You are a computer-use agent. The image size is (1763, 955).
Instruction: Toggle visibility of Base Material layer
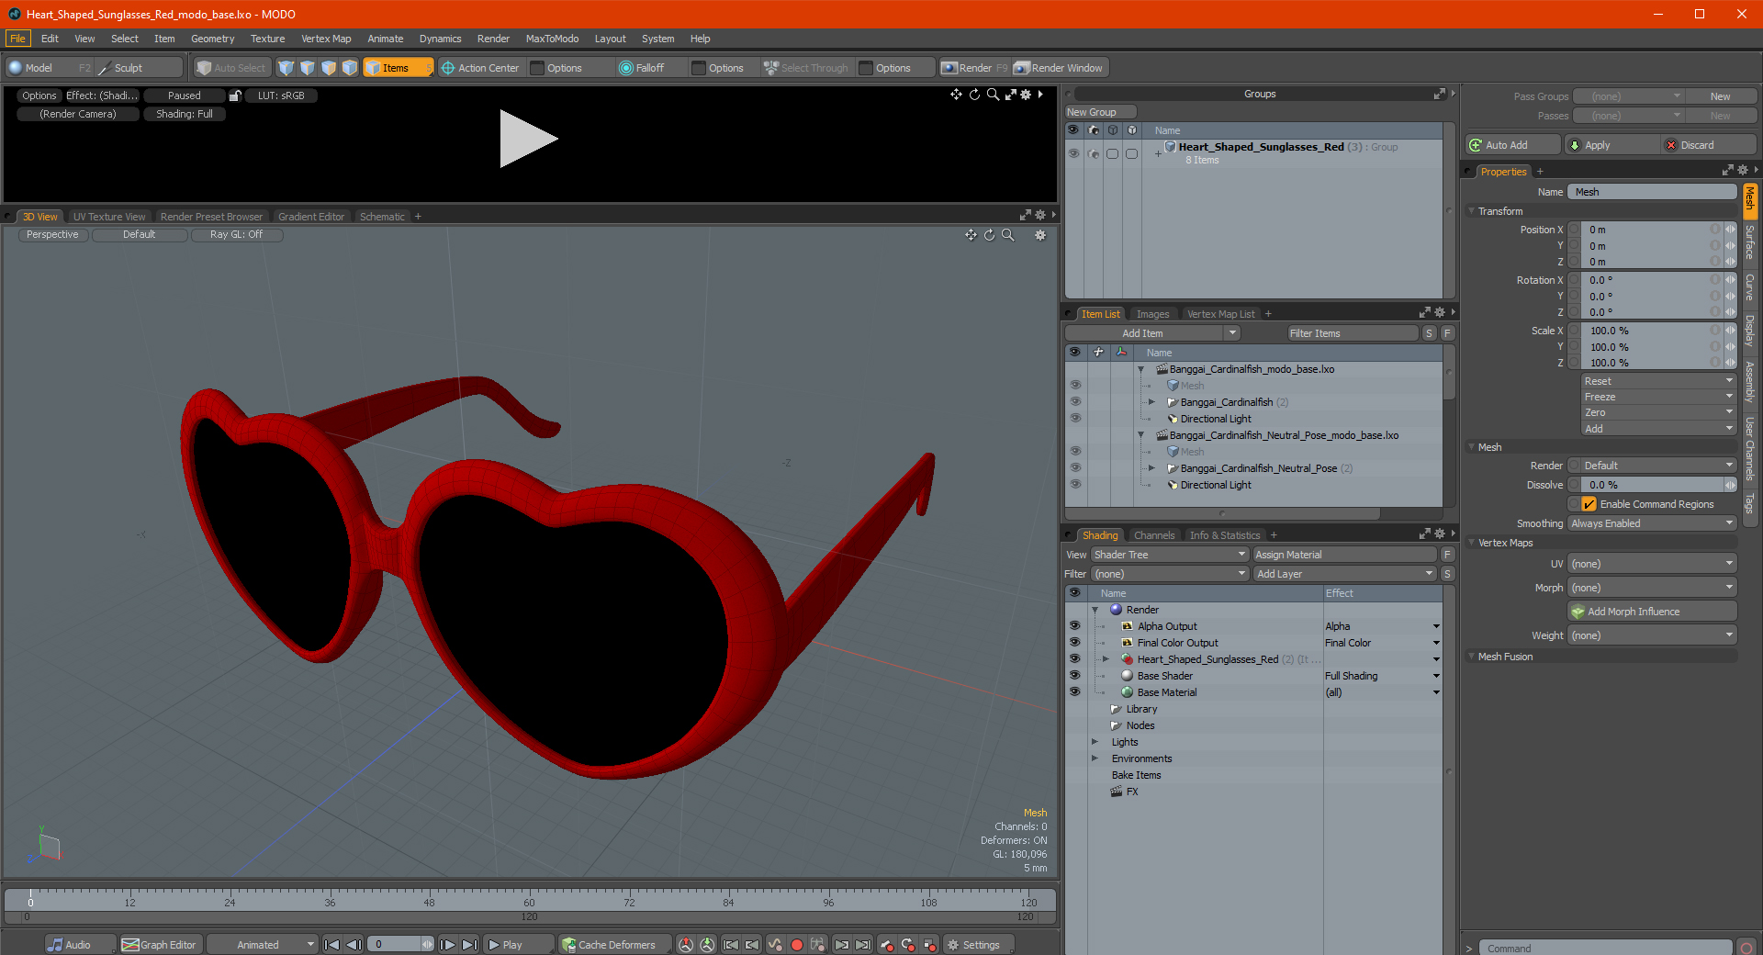(1074, 692)
